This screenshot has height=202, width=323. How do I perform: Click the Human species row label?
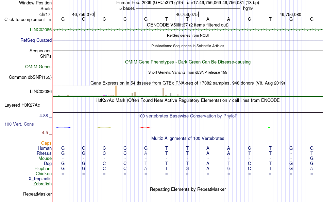[x=45, y=148]
